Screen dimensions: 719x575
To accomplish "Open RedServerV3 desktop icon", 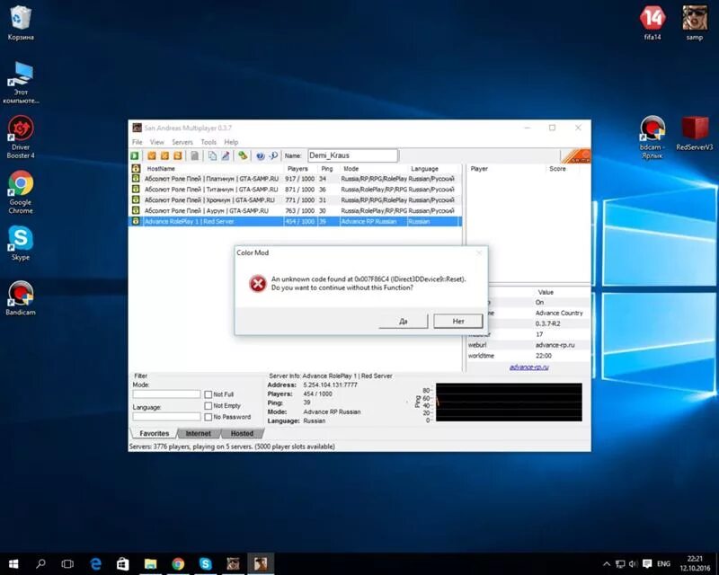I will [x=694, y=133].
